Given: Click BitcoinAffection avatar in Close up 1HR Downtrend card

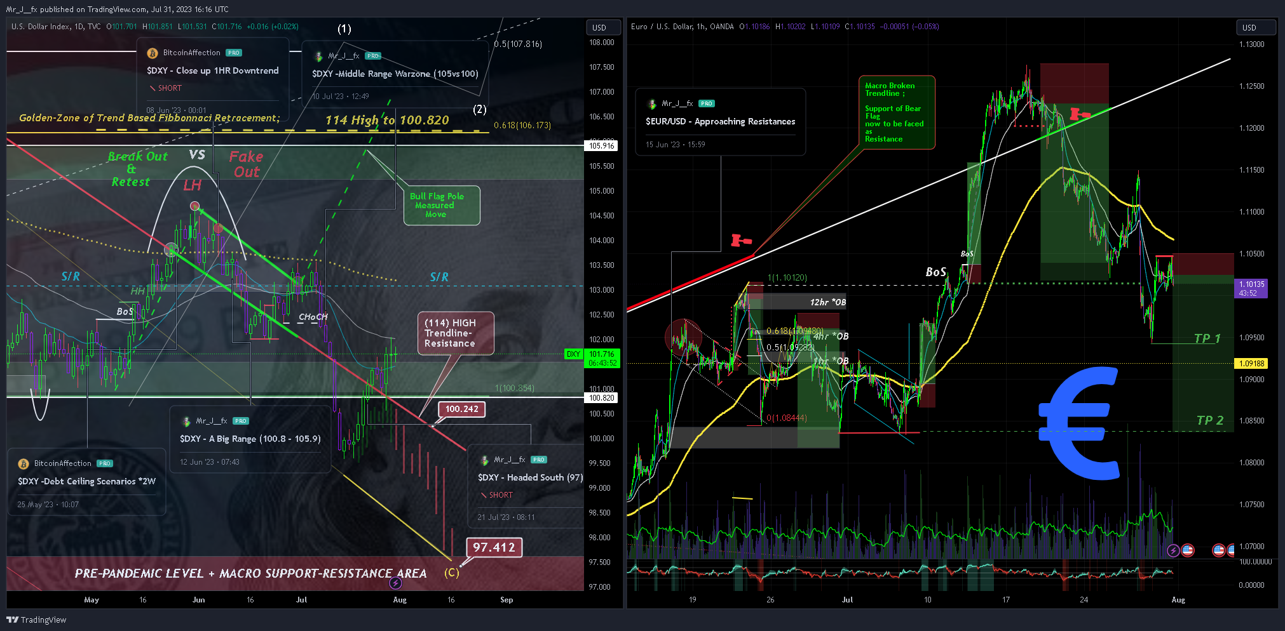Looking at the screenshot, I should click(152, 53).
